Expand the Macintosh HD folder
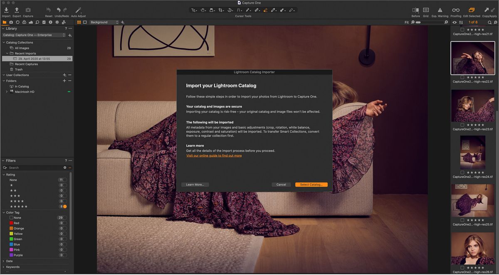Viewport: 499px width, 275px height. 7,91
